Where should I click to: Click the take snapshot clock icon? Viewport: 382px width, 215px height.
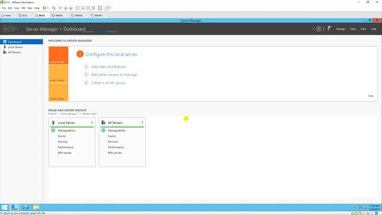(60, 8)
